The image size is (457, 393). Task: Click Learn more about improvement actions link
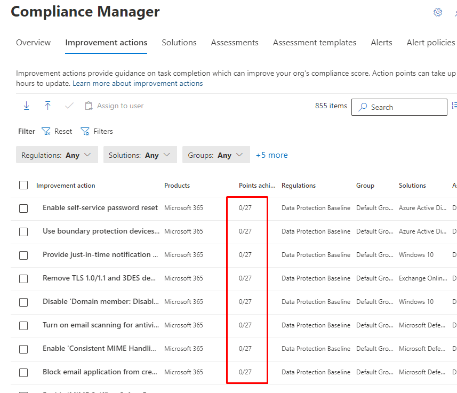[138, 84]
